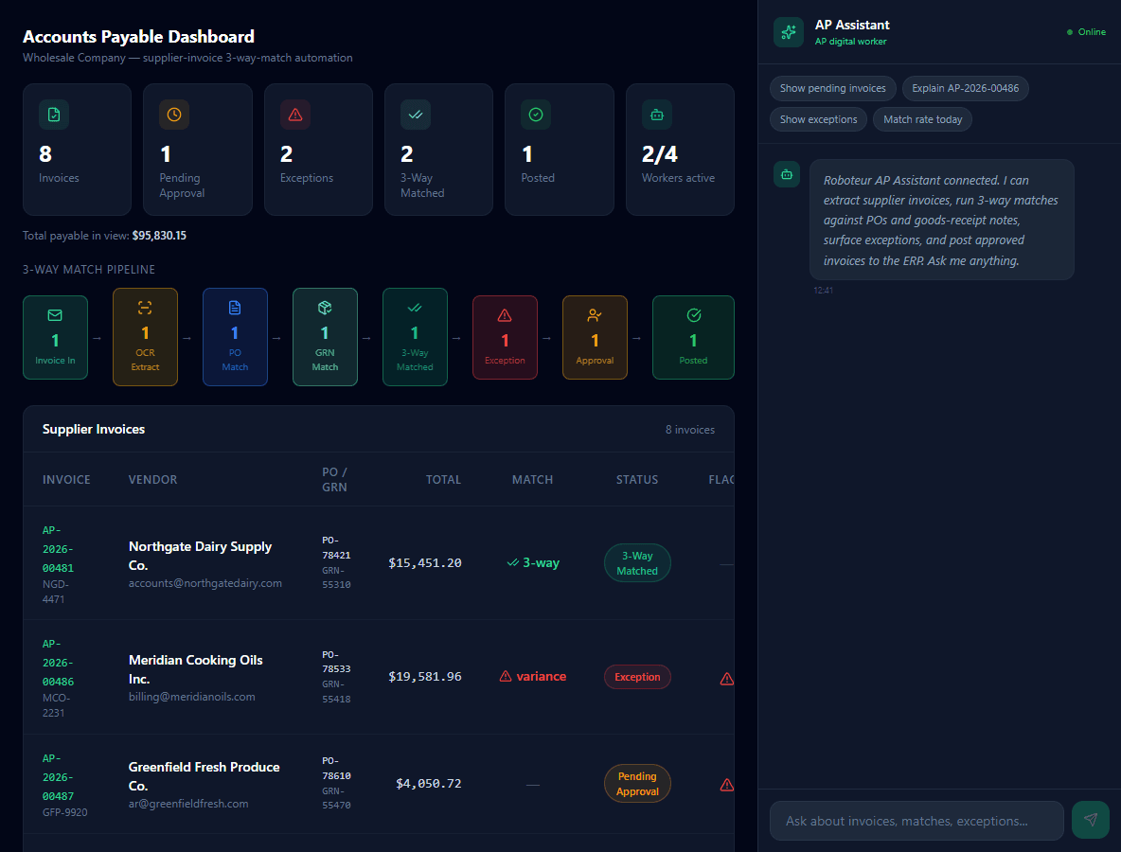This screenshot has height=852, width=1121.
Task: Click vendor name Northgate Dairy Supply Co.
Action: coord(200,556)
